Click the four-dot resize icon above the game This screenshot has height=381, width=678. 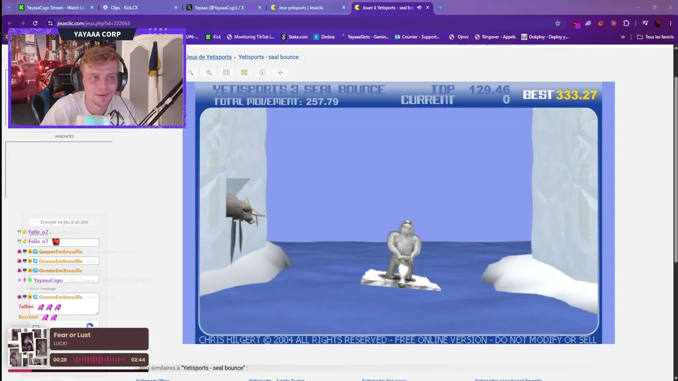[226, 72]
